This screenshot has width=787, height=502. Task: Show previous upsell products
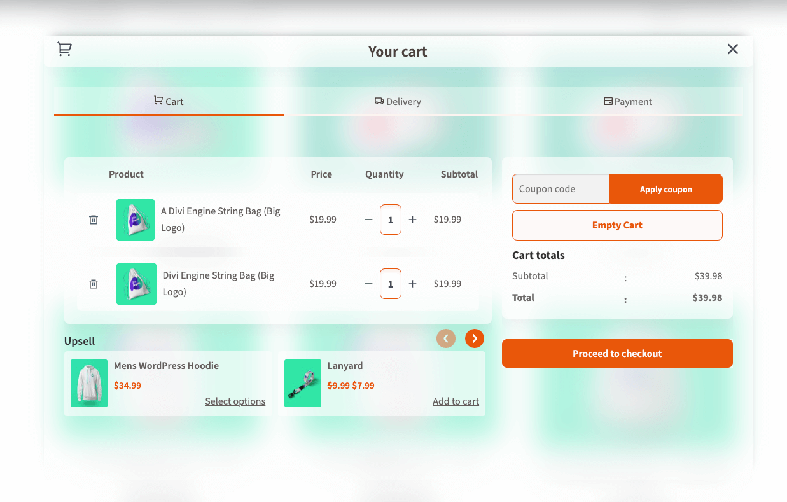pyautogui.click(x=445, y=338)
